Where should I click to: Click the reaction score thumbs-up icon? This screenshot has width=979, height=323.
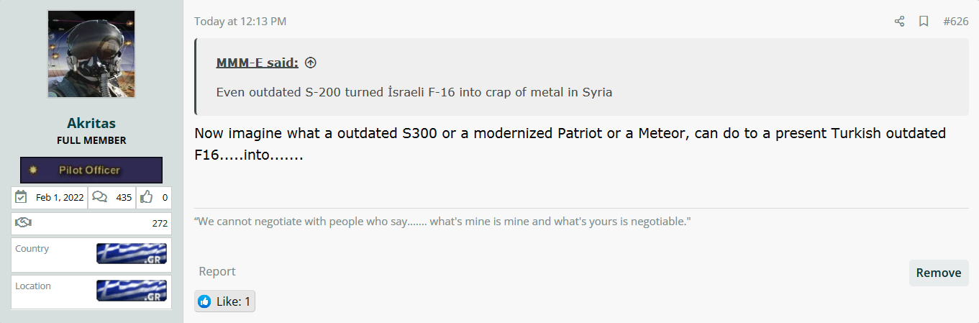click(x=147, y=197)
